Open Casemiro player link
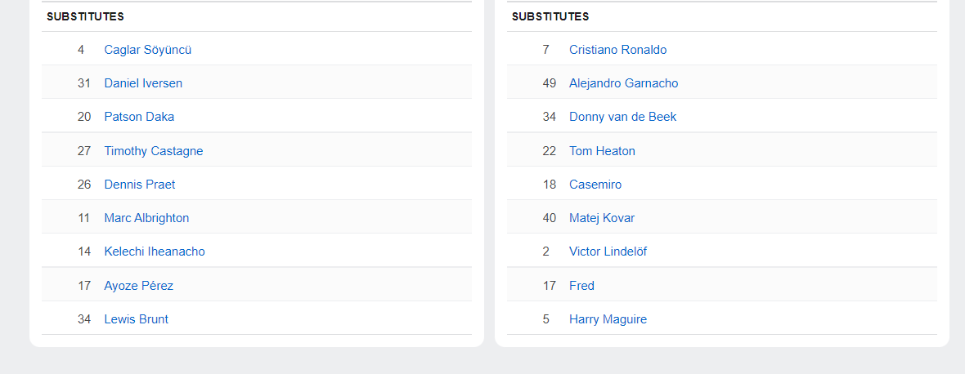The height and width of the screenshot is (374, 965). pos(595,185)
